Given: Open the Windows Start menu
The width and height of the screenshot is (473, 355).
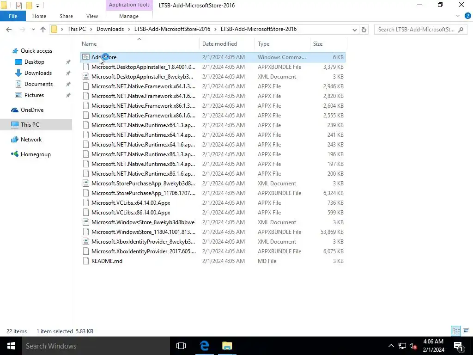Looking at the screenshot, I should click(x=11, y=346).
